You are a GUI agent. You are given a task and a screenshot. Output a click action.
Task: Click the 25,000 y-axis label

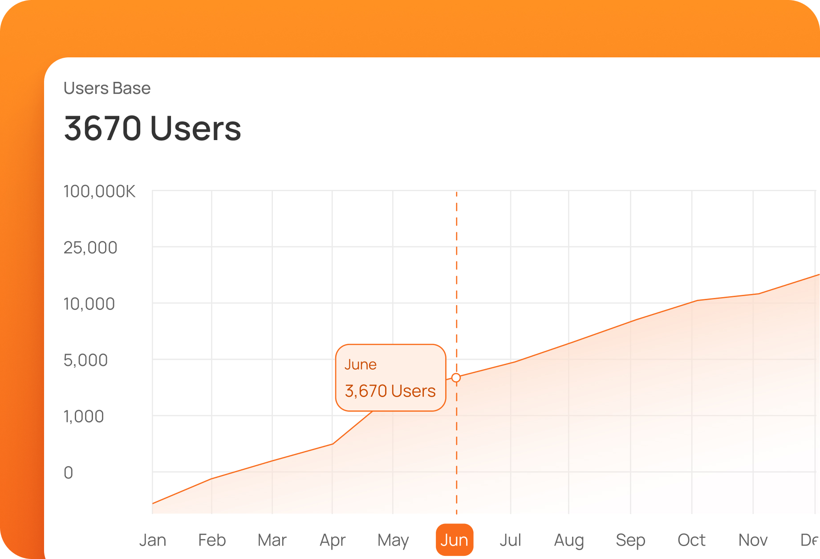tap(90, 248)
